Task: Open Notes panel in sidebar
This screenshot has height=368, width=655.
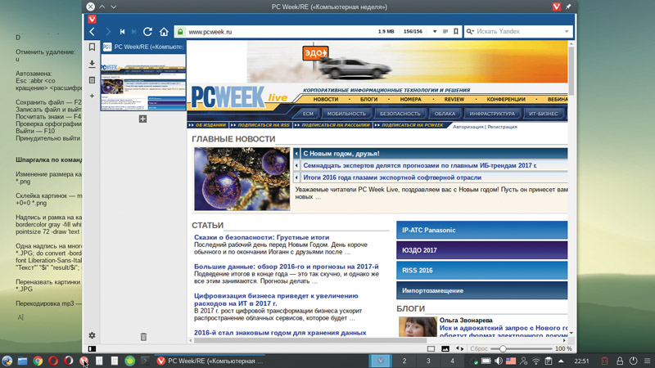Action: (x=92, y=79)
